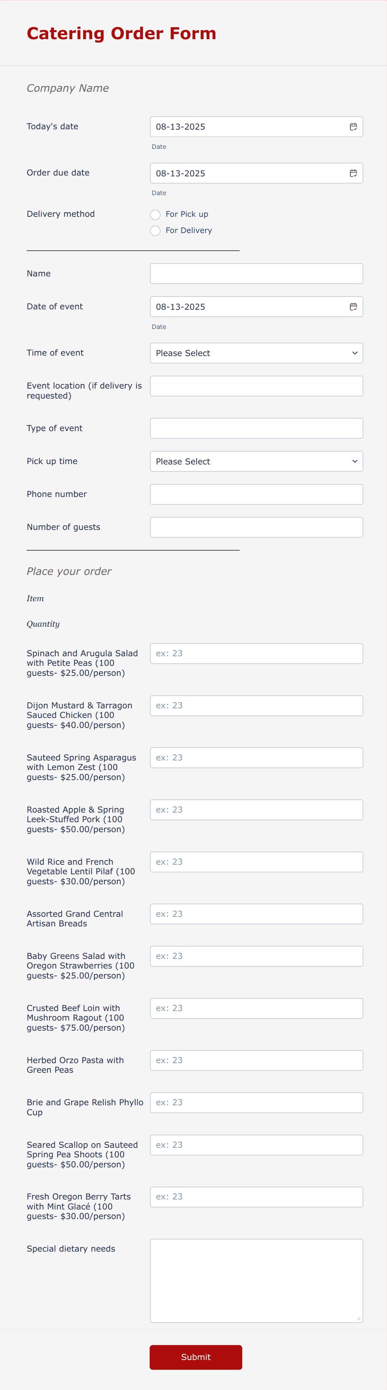Viewport: 387px width, 1390px height.
Task: Enter quantity for Assorted Grand Central Artisan Breads
Action: (256, 913)
